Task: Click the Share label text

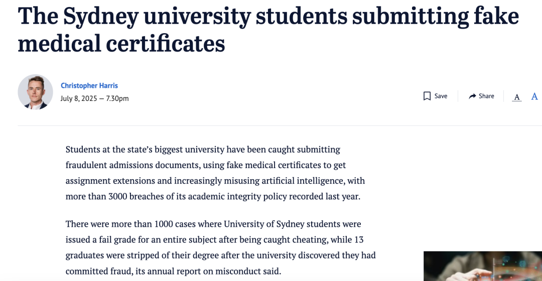Action: click(486, 96)
